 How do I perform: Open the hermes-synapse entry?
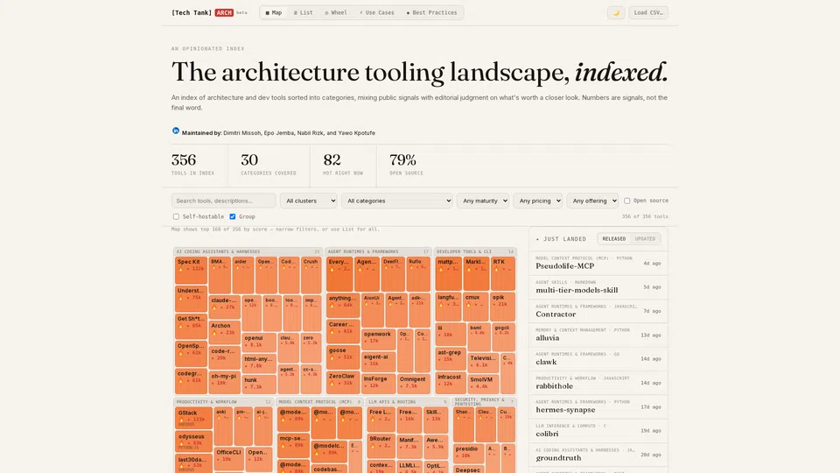click(x=598, y=406)
